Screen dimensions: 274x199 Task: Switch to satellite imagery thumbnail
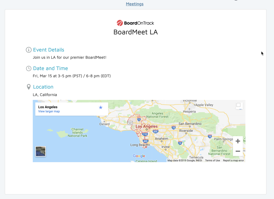pos(40,151)
